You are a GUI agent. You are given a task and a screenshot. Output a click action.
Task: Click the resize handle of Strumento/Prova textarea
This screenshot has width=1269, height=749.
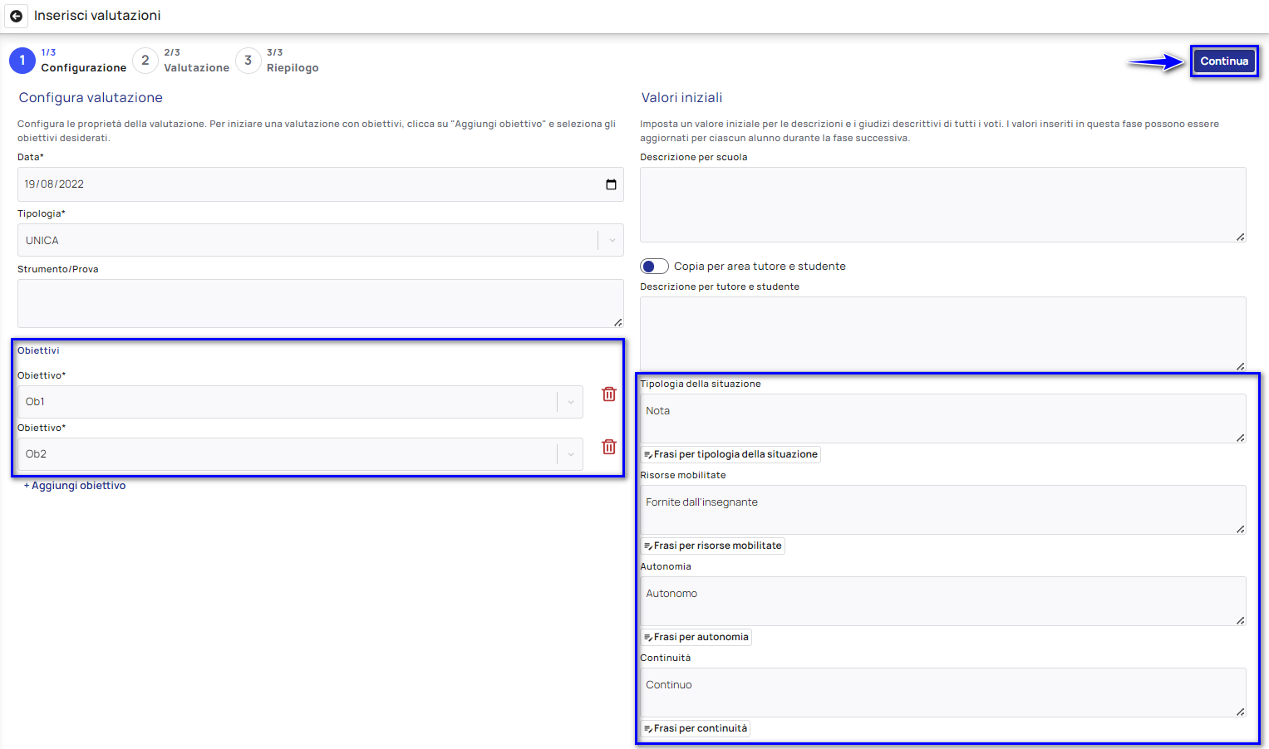(x=617, y=322)
